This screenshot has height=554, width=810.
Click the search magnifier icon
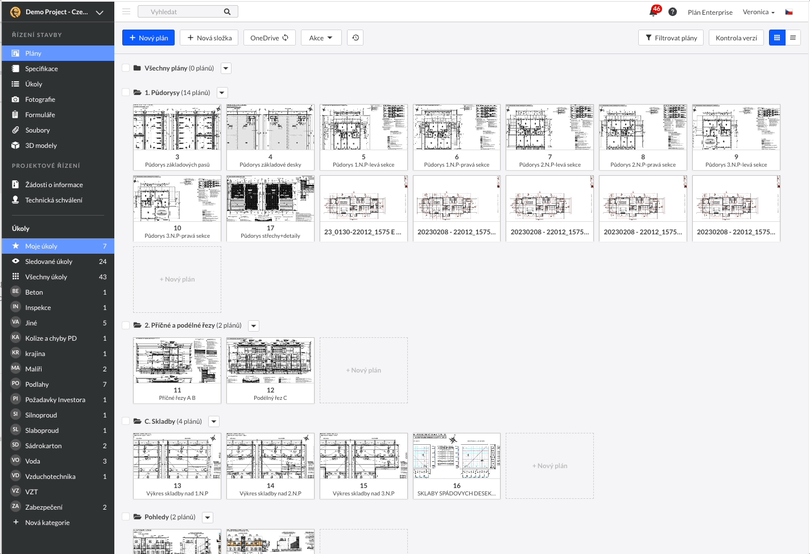click(x=227, y=11)
